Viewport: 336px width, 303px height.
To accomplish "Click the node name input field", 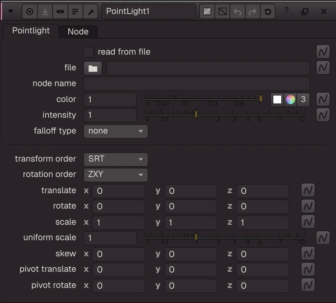I will click(196, 84).
